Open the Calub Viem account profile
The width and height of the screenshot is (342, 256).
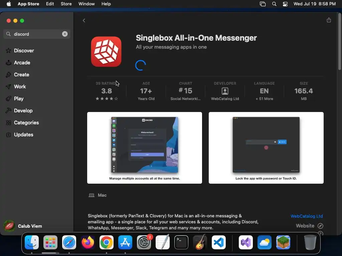coord(23,226)
